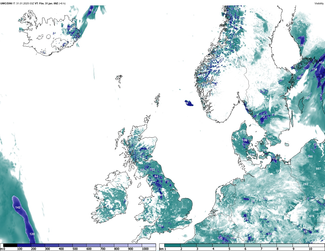Screen dimensions: 325x251
Task: Select the 900–1000 m pale lavender legend swatch
Action: click(x=135, y=245)
